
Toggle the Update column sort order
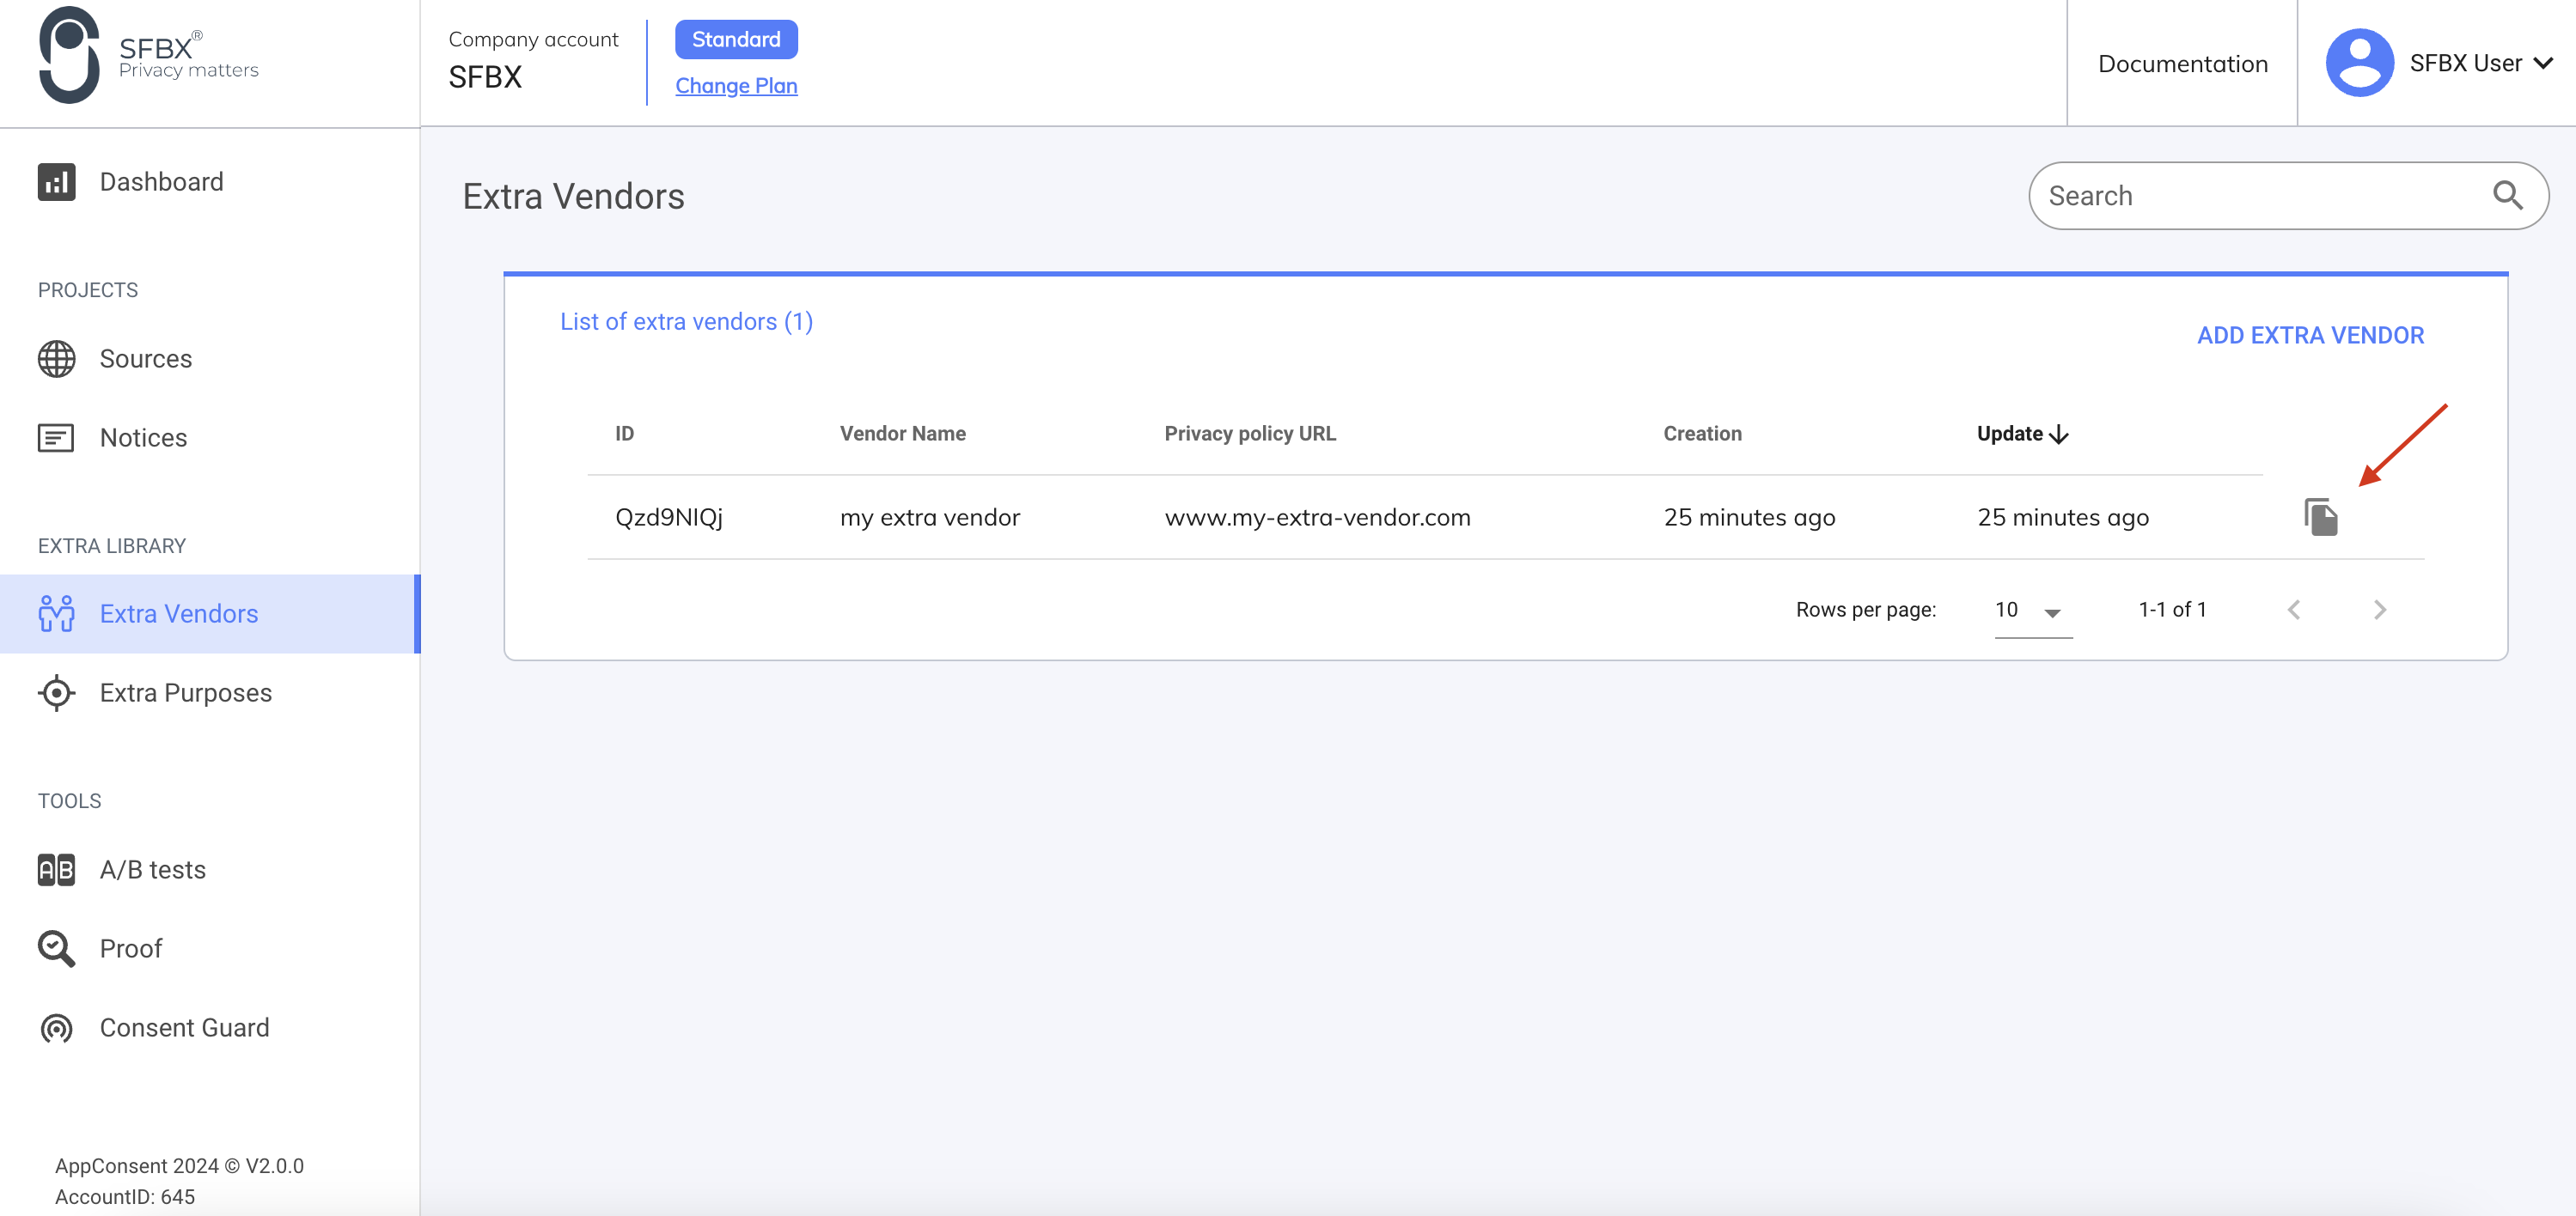click(2021, 434)
